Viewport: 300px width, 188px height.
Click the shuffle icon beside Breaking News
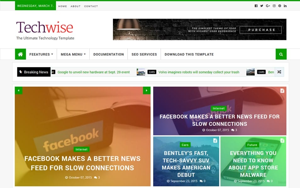[279, 72]
